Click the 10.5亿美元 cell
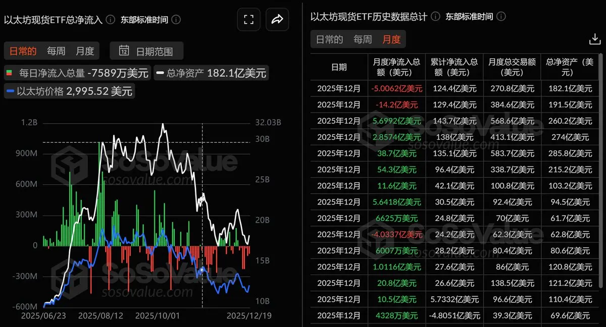The height and width of the screenshot is (327, 606). click(x=396, y=299)
